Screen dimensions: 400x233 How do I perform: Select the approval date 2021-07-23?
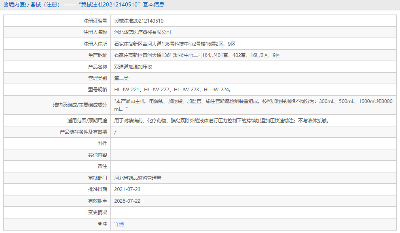[x=127, y=189]
